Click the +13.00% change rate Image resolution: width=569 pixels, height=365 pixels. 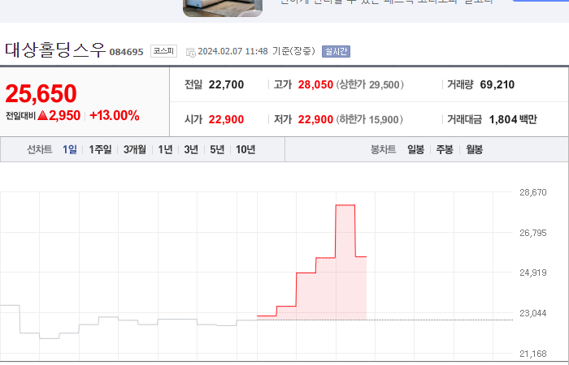coord(115,115)
